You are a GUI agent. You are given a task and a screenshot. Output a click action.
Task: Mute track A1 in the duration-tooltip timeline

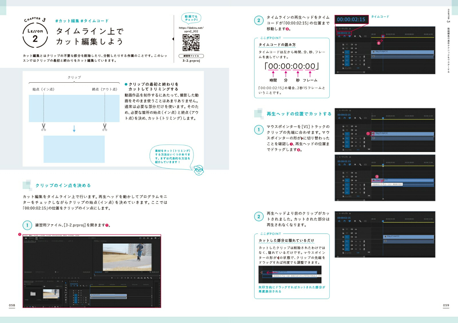pos(356,185)
